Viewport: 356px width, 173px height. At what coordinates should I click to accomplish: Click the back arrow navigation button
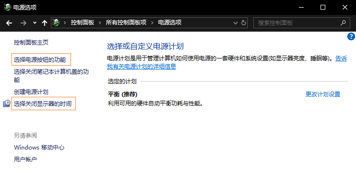click(x=9, y=23)
